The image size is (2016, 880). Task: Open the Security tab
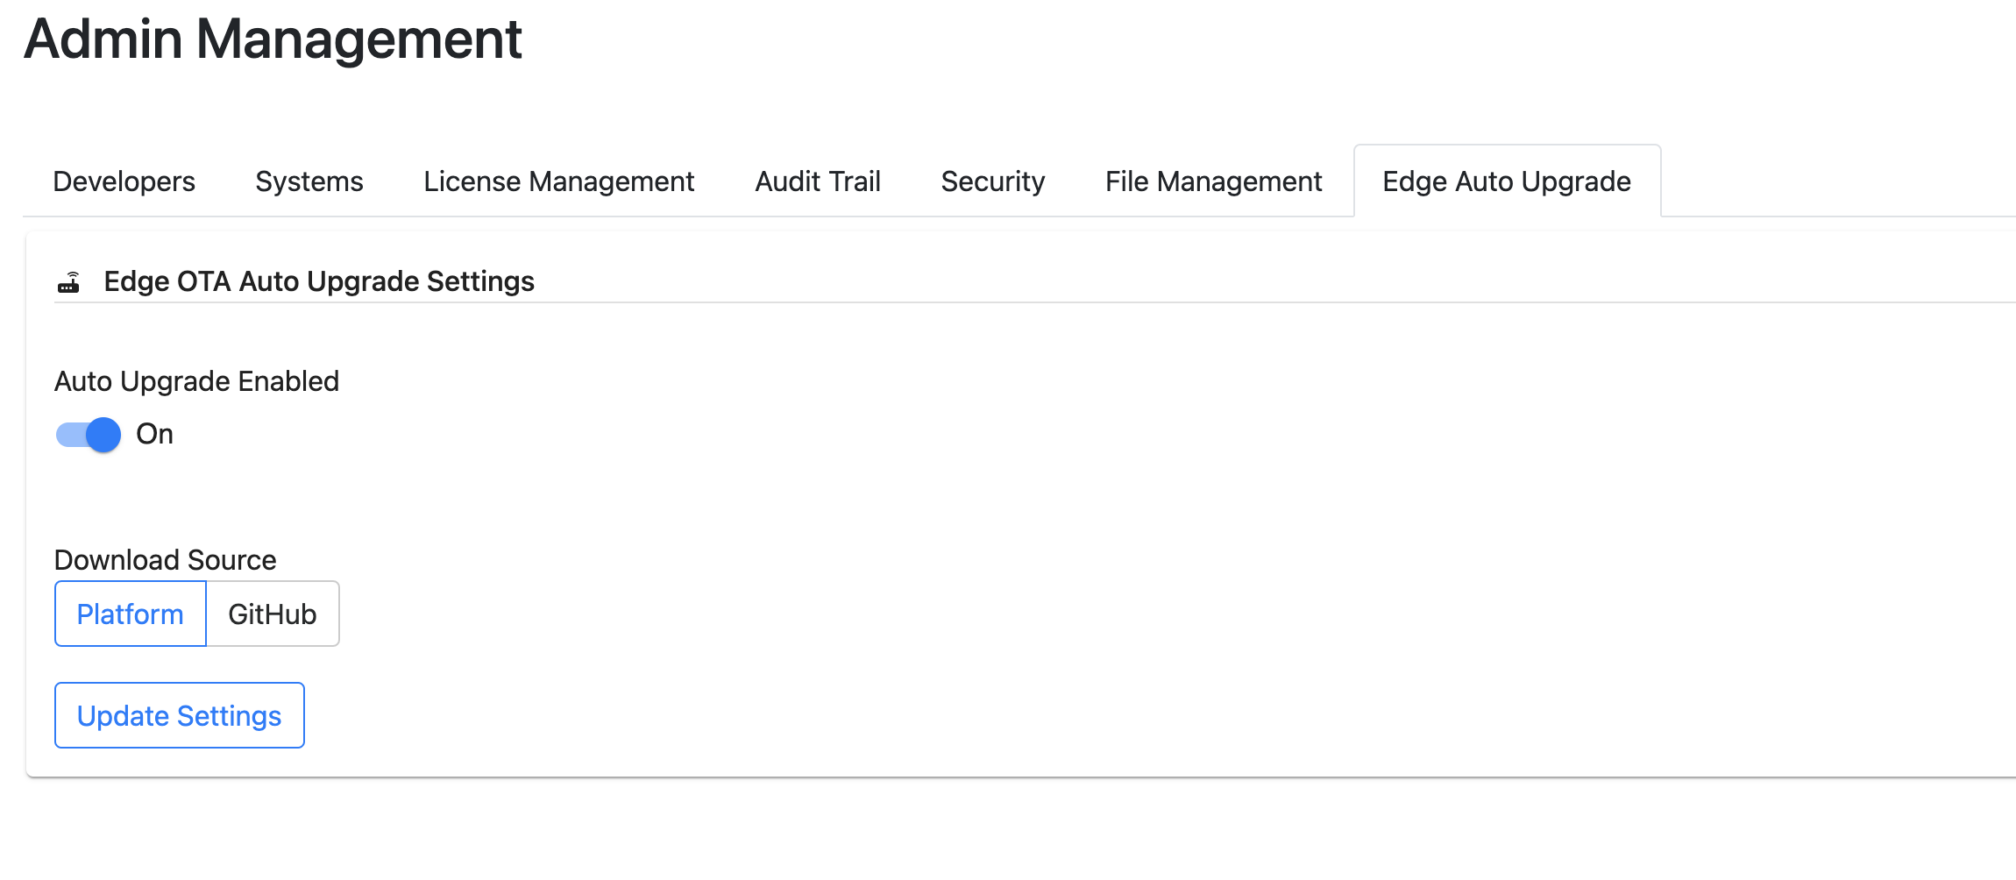click(993, 181)
